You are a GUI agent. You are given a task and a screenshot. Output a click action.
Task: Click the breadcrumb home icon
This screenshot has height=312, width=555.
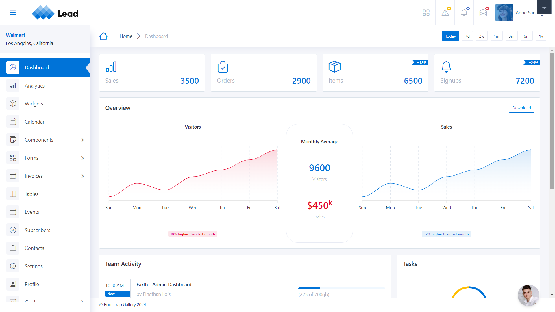[x=103, y=36]
